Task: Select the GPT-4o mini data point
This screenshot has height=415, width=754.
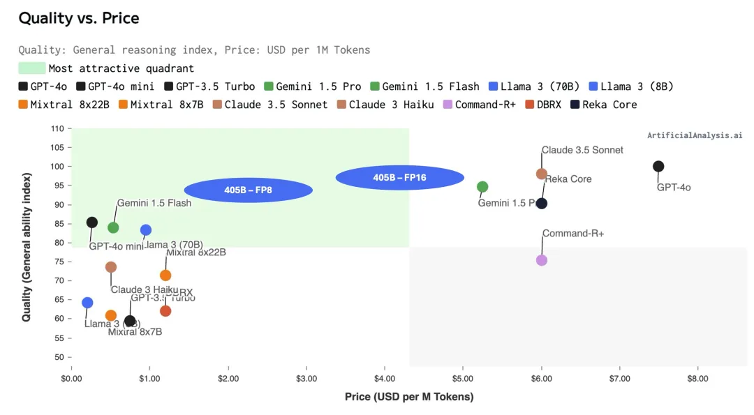Action: [x=91, y=222]
